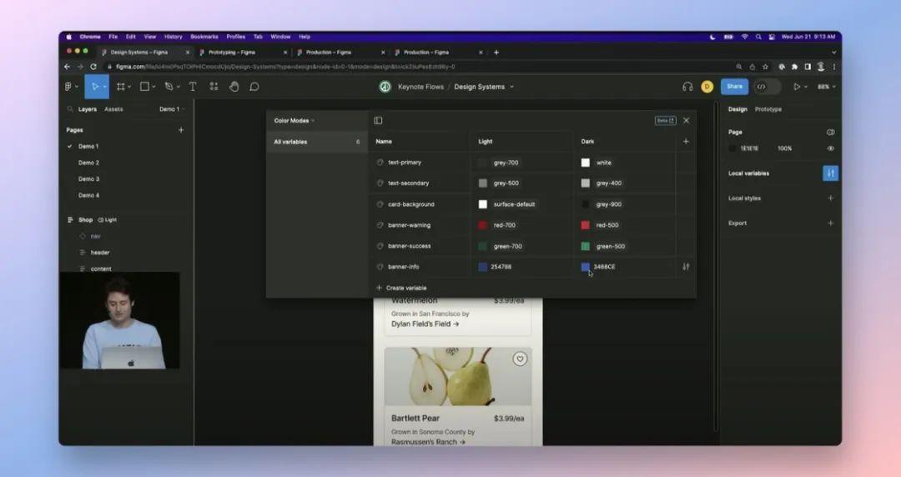Switch to Prototyping – Figma browser tab

click(241, 53)
